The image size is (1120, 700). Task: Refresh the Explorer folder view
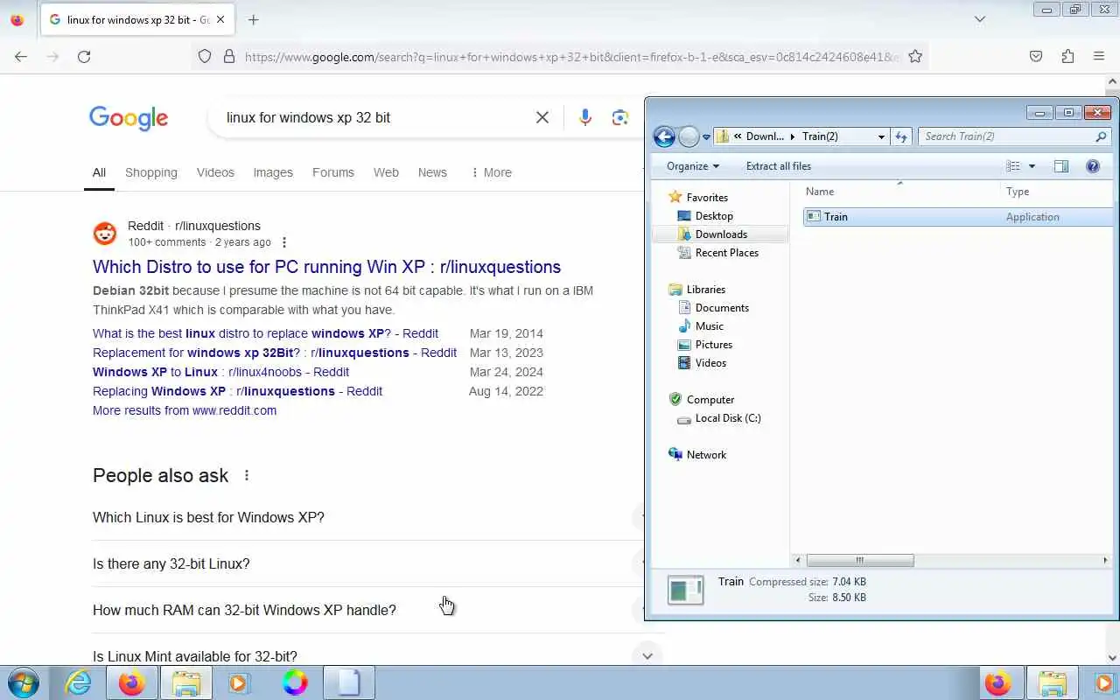901,136
